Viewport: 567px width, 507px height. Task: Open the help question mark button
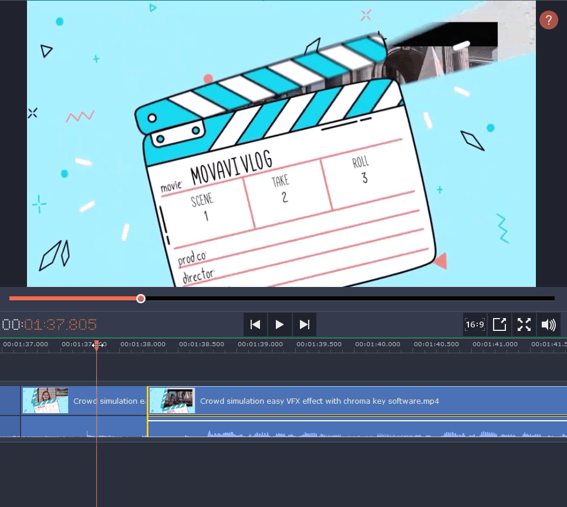pyautogui.click(x=548, y=19)
